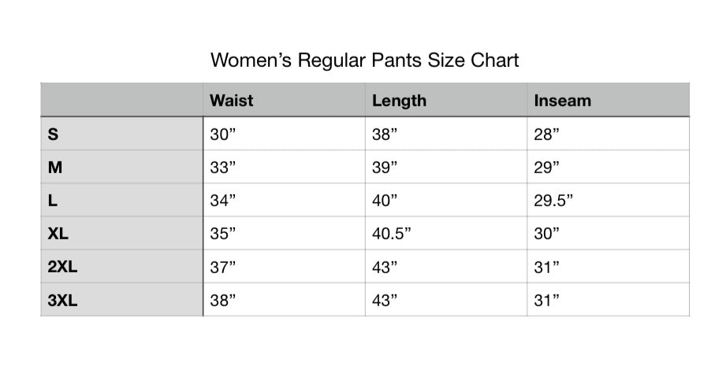This screenshot has height=377, width=726.
Task: Select the 30” waist cell for size S
Action: point(223,135)
